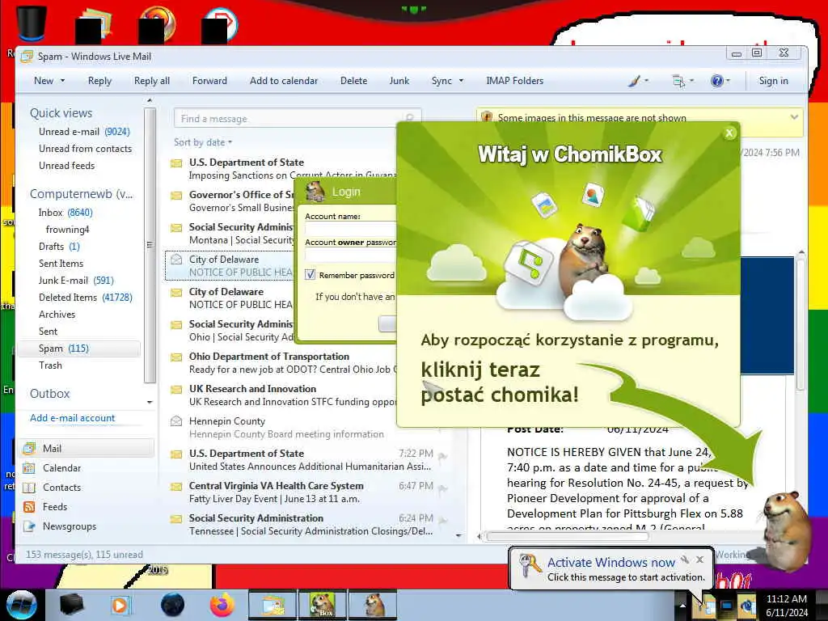Open Newsgroups section icon

coord(29,526)
